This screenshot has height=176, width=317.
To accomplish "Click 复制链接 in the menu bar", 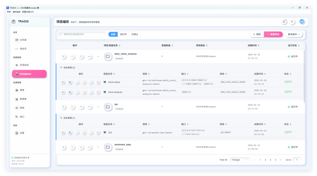I will click(16, 12).
